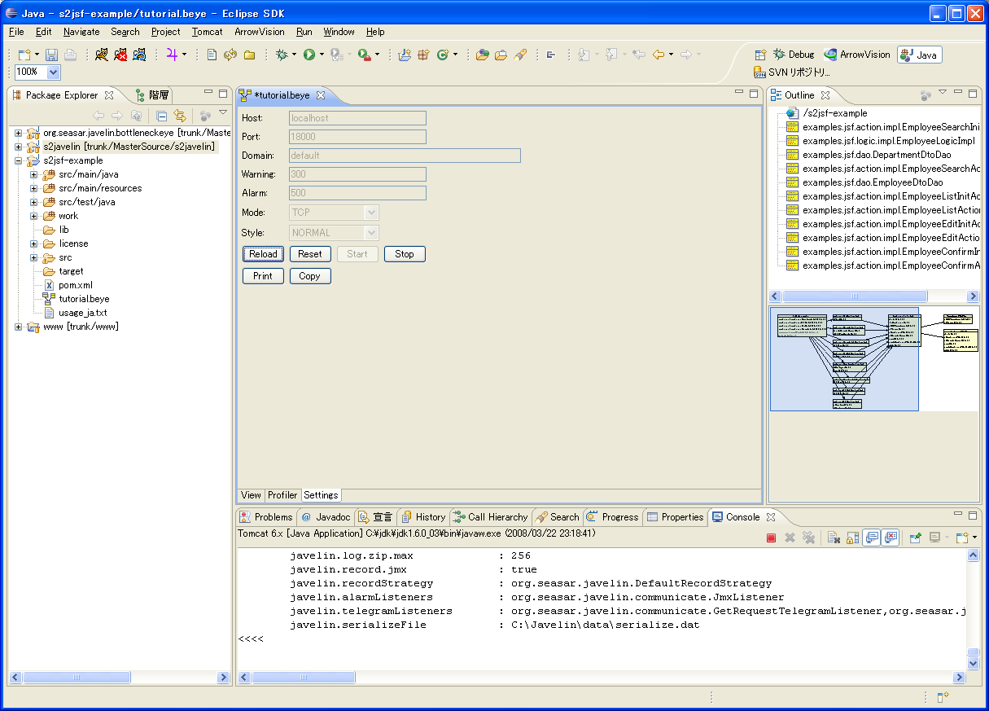Toggle Link with Editor in Package Explorer

180,116
